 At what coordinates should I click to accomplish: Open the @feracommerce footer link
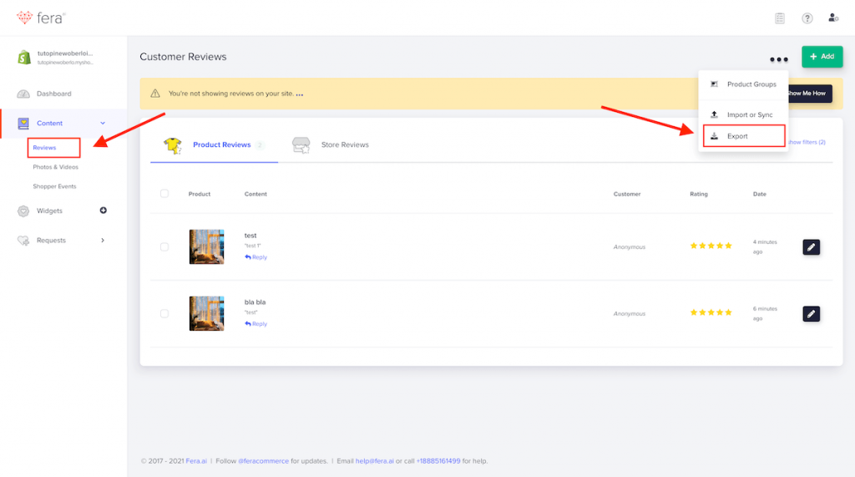tap(263, 461)
